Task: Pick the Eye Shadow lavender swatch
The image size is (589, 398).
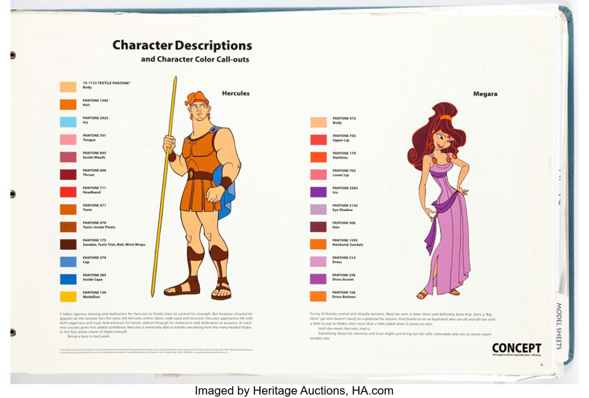Action: point(318,209)
